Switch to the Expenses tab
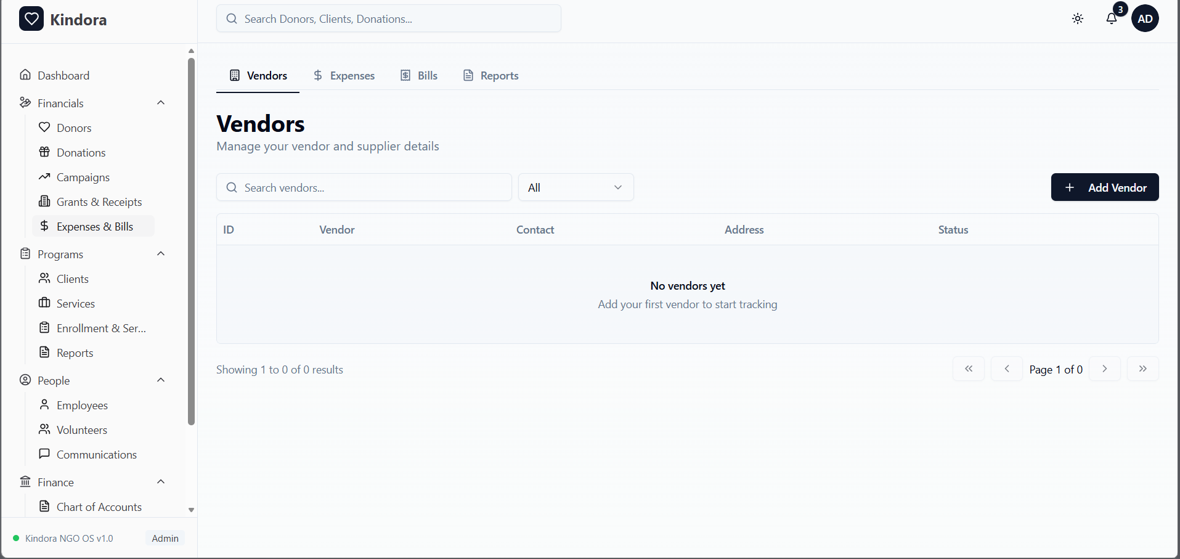1180x559 pixels. [344, 75]
